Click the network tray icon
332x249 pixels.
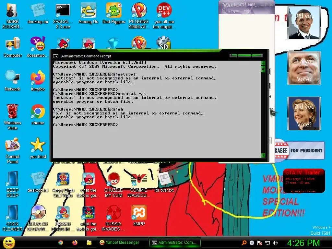pos(267,243)
